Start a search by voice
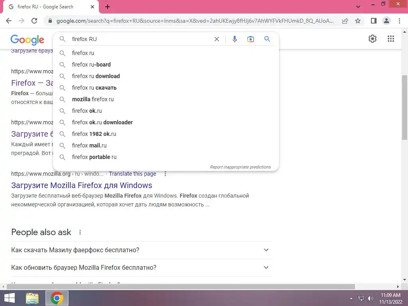408x306 pixels. pyautogui.click(x=234, y=39)
